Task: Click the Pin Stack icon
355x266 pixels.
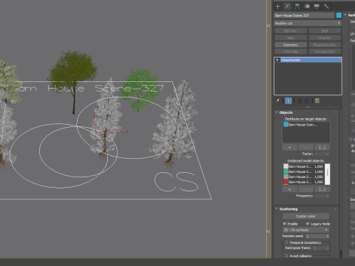Action: [x=277, y=100]
